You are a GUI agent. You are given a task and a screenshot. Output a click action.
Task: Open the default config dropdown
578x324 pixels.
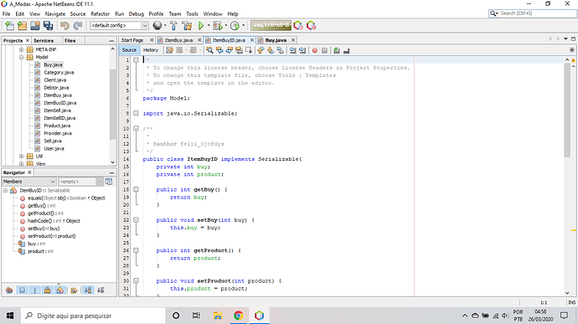pyautogui.click(x=119, y=25)
